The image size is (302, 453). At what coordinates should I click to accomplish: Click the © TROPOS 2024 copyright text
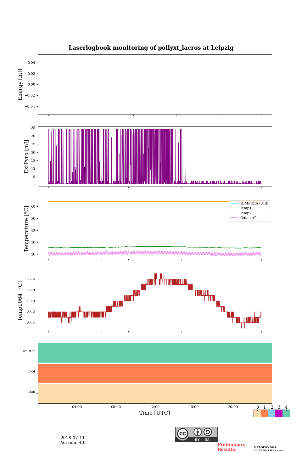pyautogui.click(x=266, y=447)
